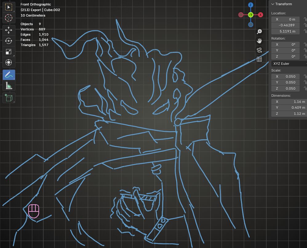Toggle the camera view icon
This screenshot has width=307, height=248.
(259, 50)
